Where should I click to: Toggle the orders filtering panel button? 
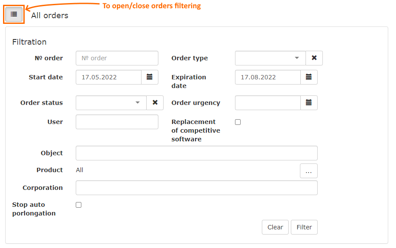[x=14, y=14]
